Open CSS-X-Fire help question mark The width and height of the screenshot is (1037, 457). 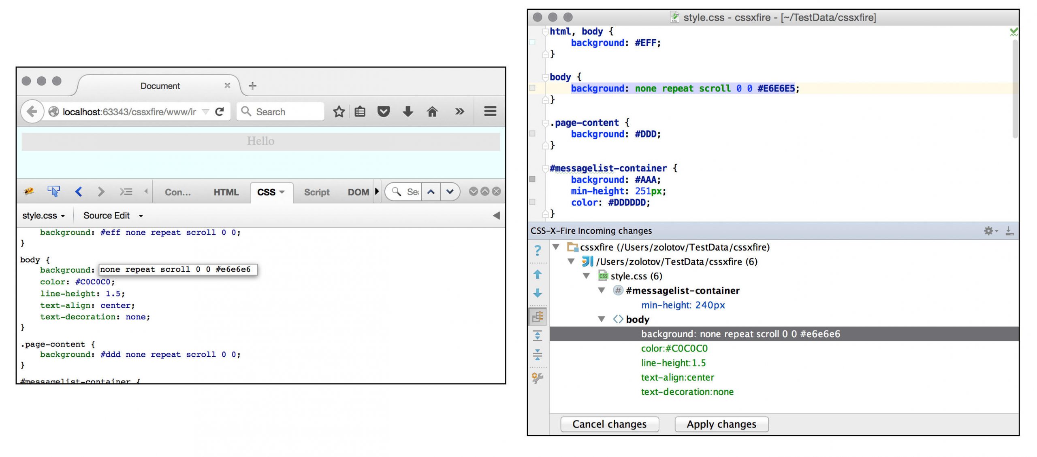pyautogui.click(x=538, y=251)
